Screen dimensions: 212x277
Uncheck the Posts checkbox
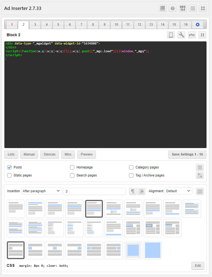click(9, 167)
